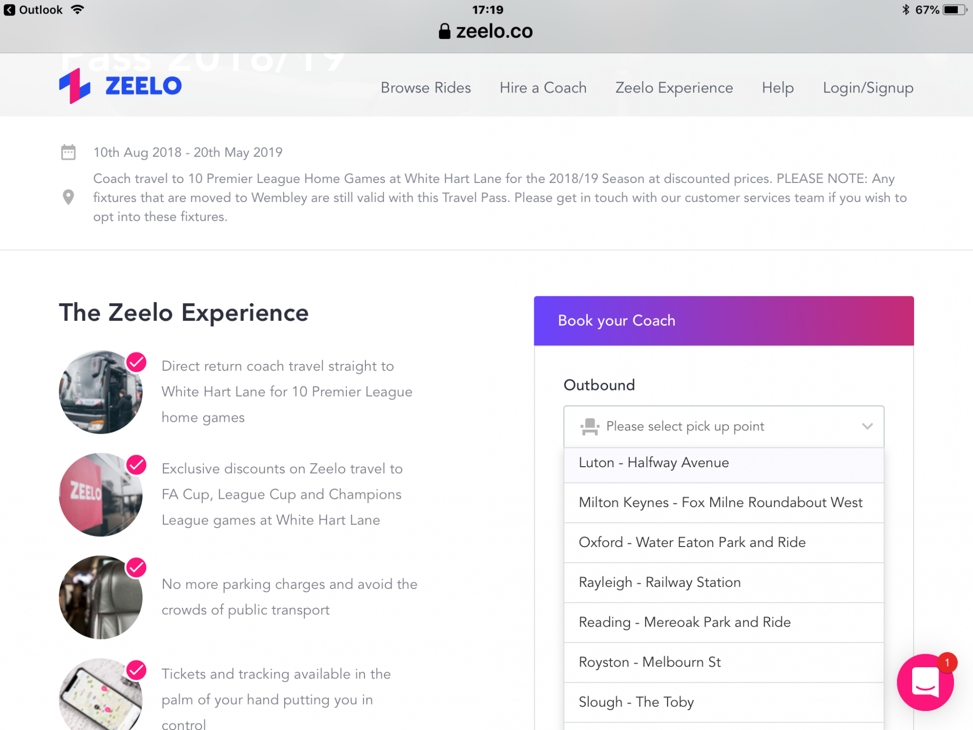Go to Hire a Coach page
Viewport: 973px width, 730px height.
coord(543,88)
